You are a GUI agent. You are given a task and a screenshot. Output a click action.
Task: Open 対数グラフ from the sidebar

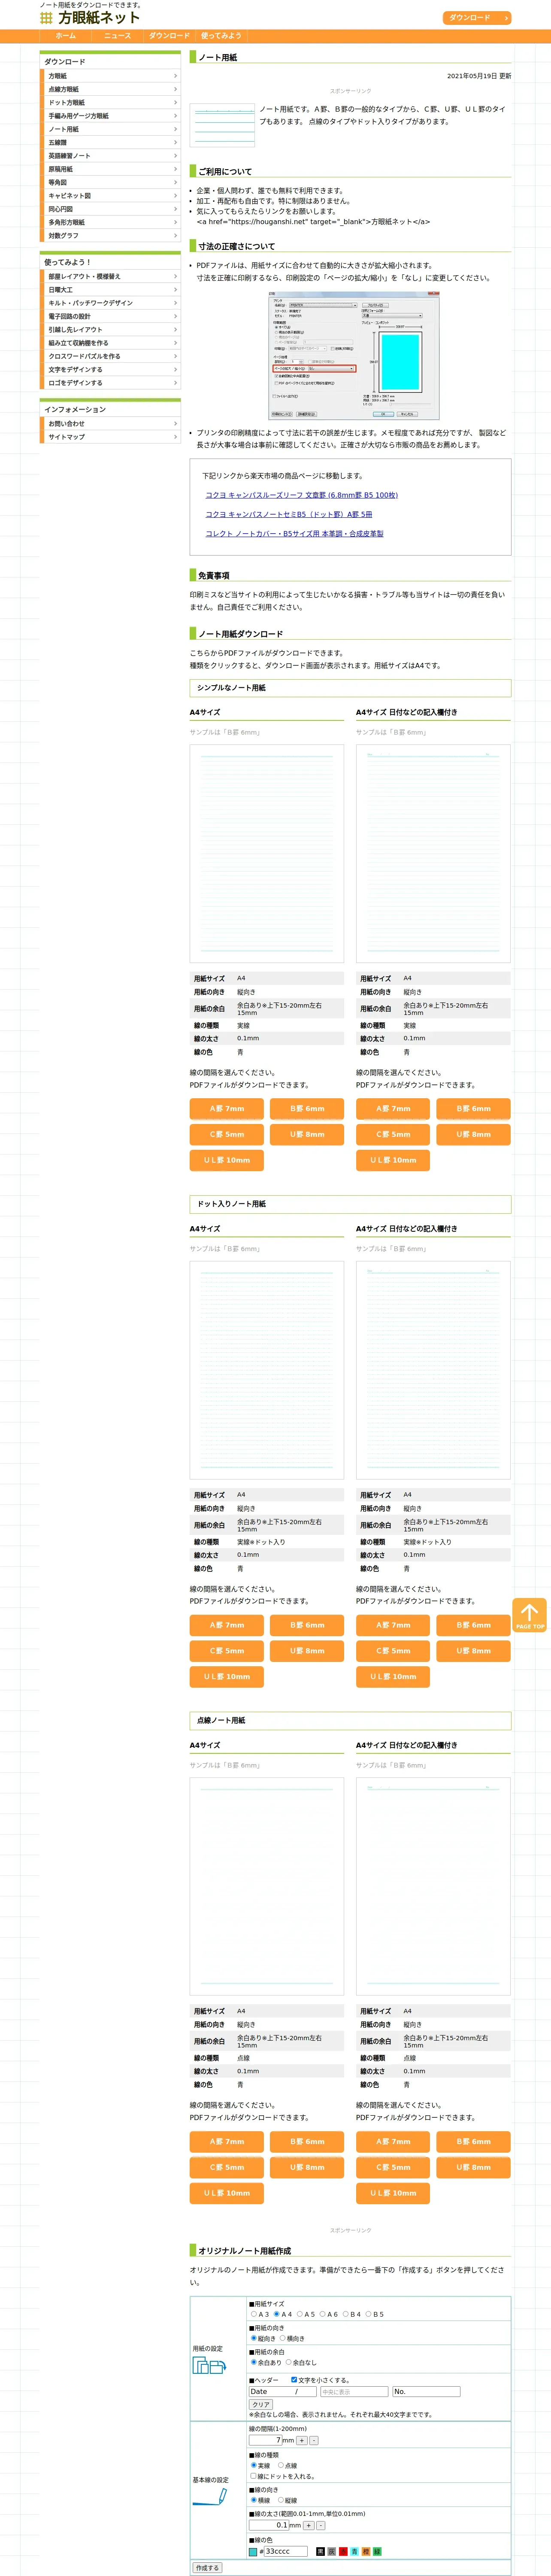[x=110, y=236]
